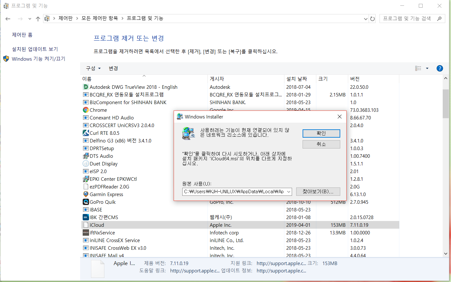Go back with the left arrow
Viewport: 451px width, 282px height.
tap(8, 19)
